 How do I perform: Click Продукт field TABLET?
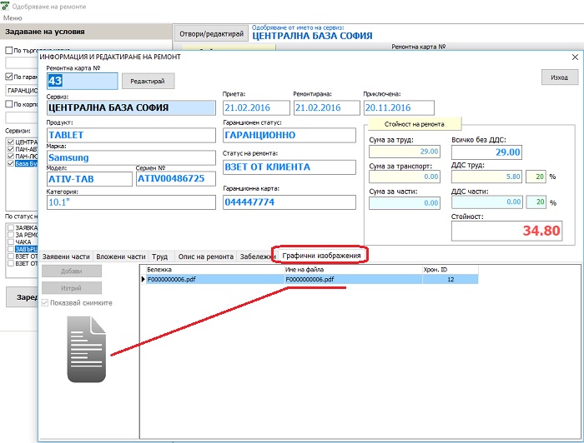131,135
